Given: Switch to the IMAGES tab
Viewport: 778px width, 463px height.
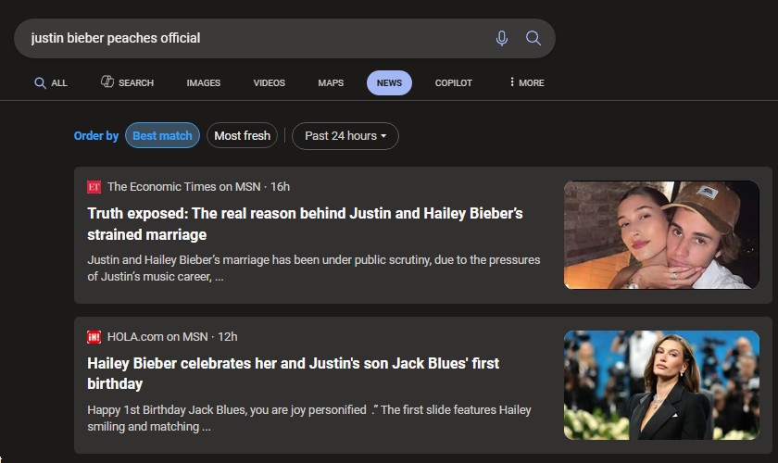Looking at the screenshot, I should click(x=204, y=82).
